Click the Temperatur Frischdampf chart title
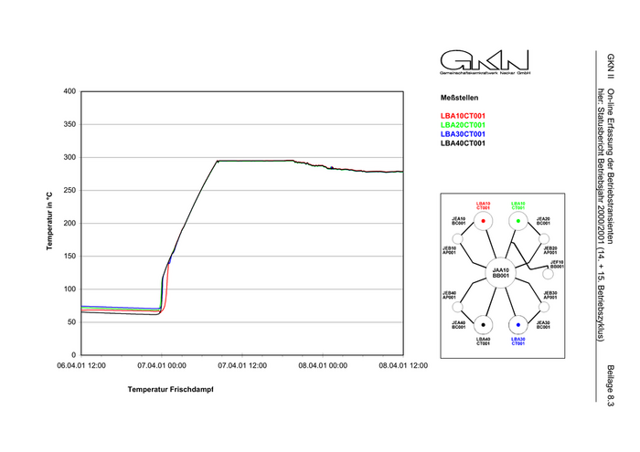Screen dimensions: 640x452 click(176, 389)
